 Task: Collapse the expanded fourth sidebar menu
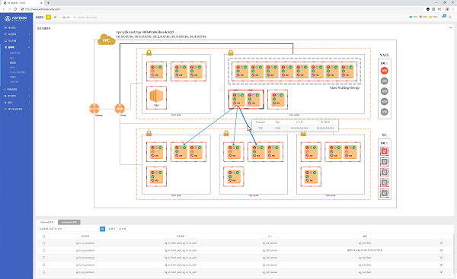17,47
